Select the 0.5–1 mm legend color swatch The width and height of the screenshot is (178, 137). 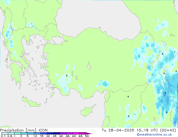tap(11, 133)
